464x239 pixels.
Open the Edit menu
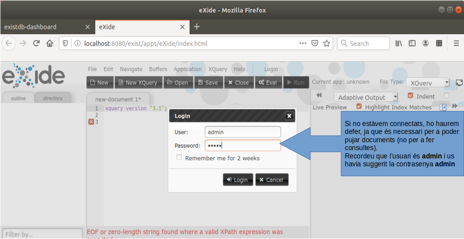(x=108, y=69)
